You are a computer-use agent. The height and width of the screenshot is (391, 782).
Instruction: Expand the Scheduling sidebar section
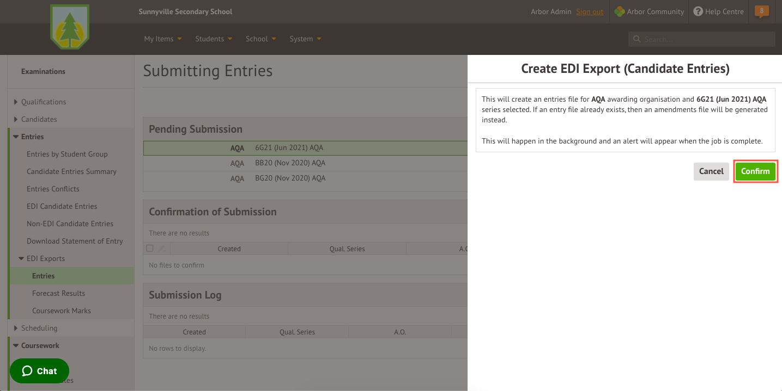(x=16, y=328)
